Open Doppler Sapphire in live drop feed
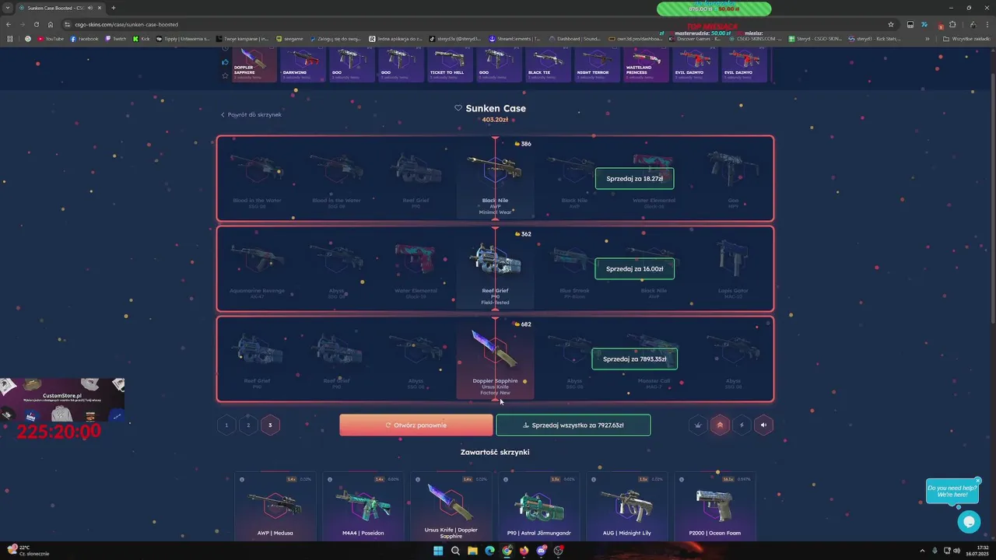The image size is (996, 560). point(254,65)
